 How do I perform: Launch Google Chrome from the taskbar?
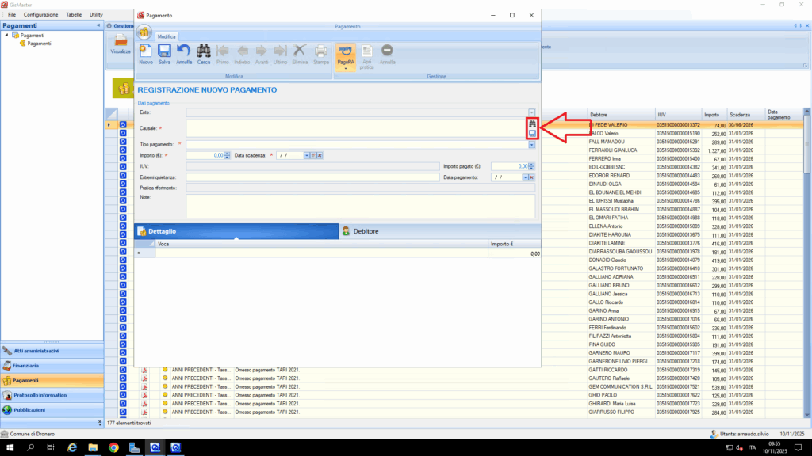[x=113, y=447]
